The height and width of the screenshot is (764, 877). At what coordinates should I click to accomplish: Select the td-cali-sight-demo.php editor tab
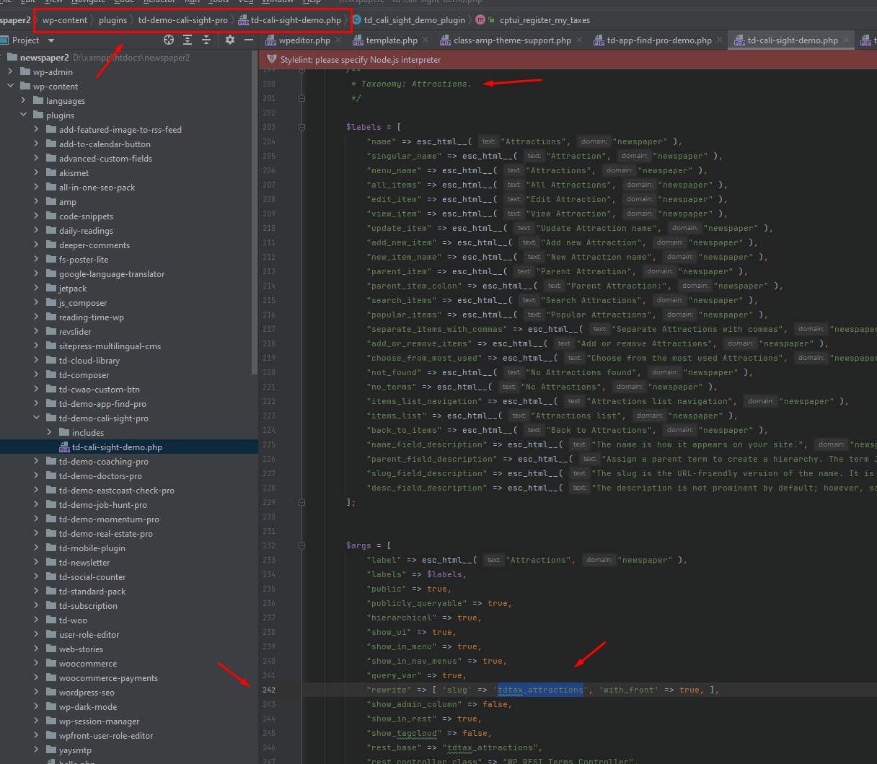point(793,40)
